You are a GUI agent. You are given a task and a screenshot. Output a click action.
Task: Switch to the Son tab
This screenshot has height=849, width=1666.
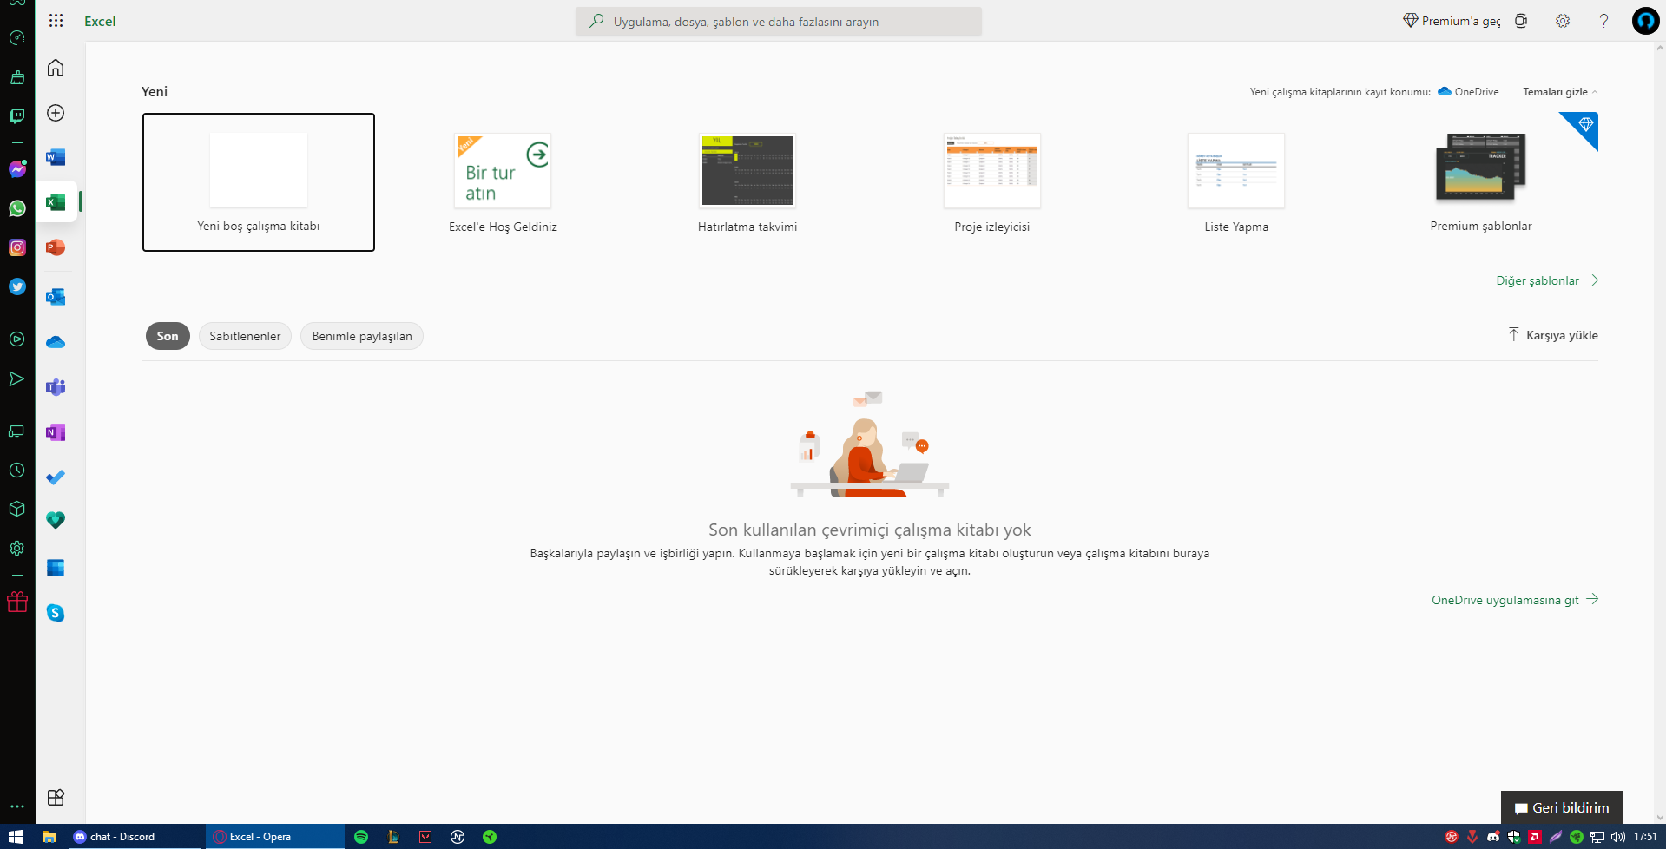168,336
